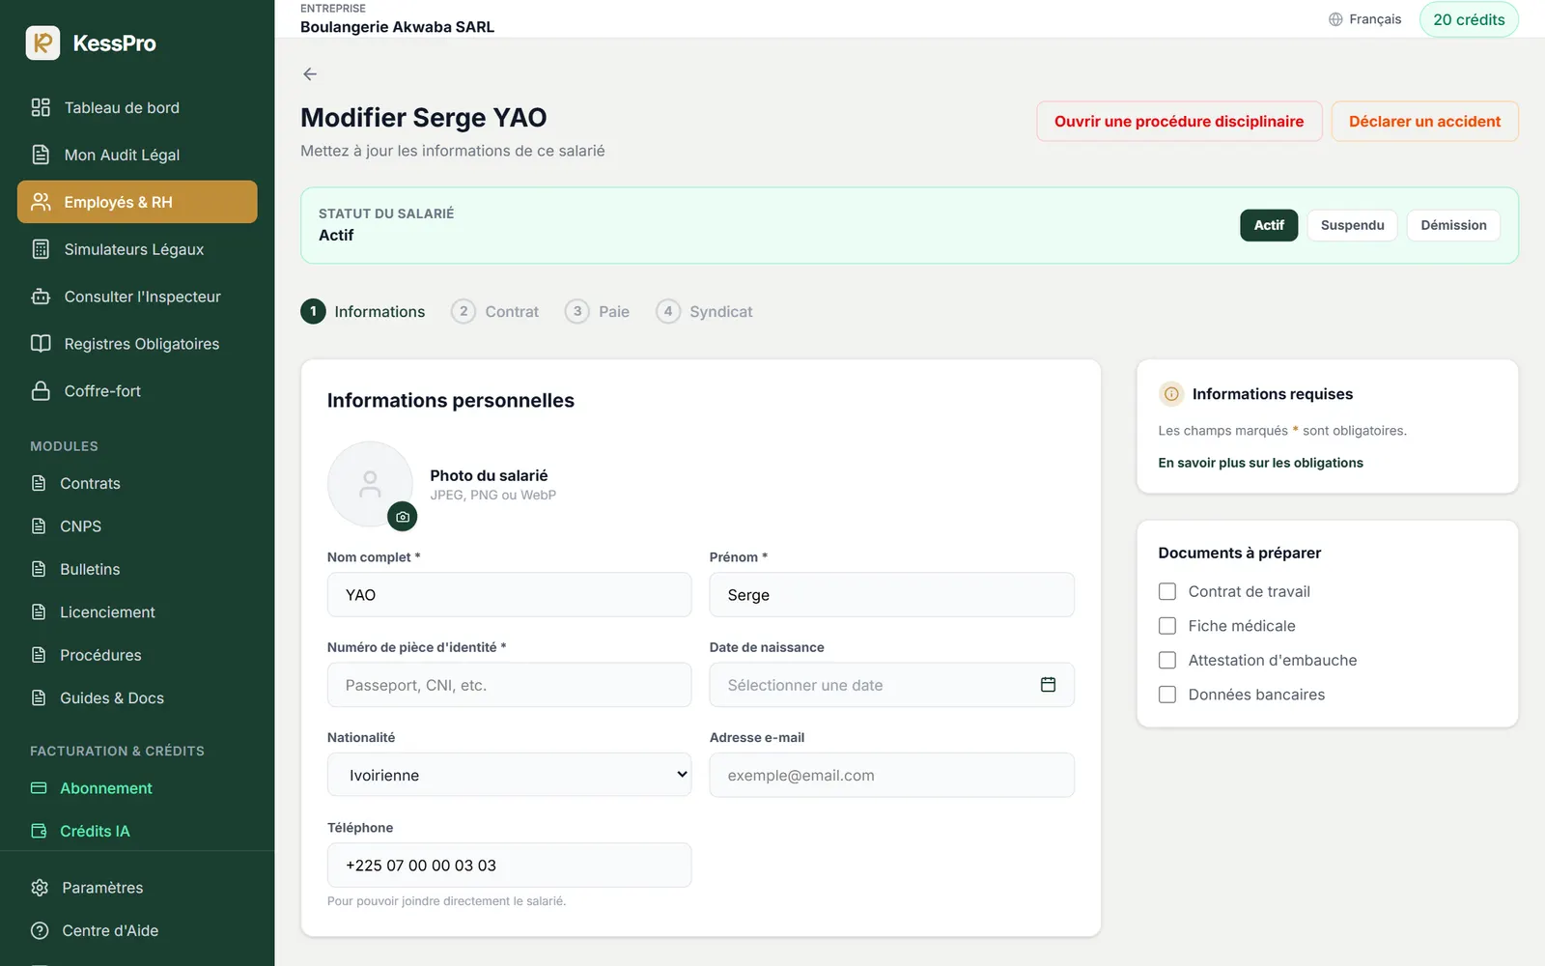Viewport: 1545px width, 966px height.
Task: Click the camera icon on salarié photo
Action: 403,517
